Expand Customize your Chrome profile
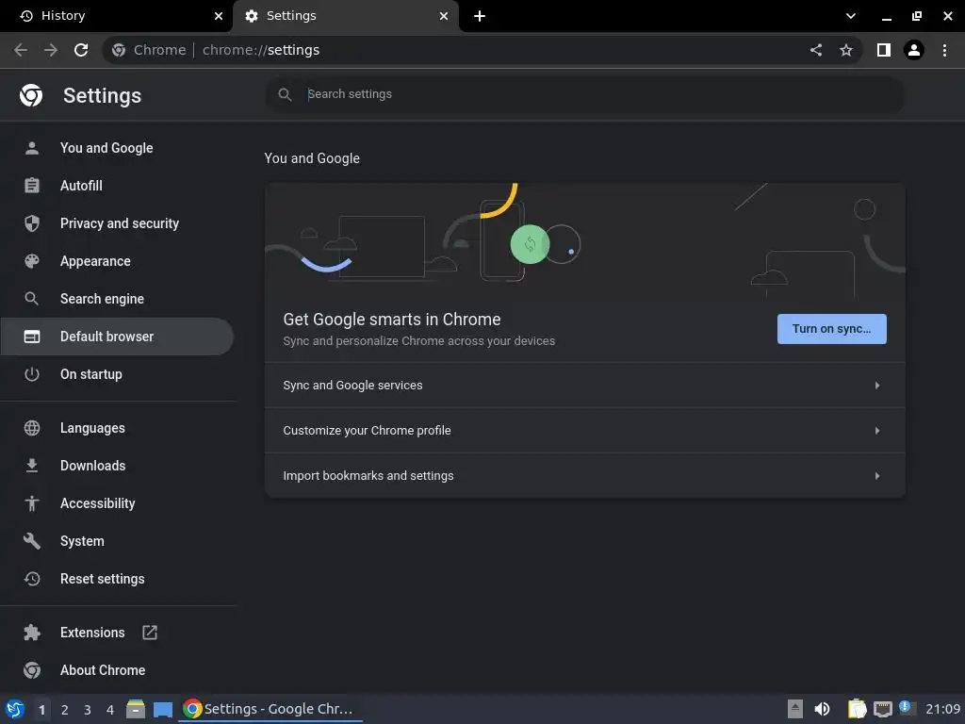The height and width of the screenshot is (724, 965). point(584,430)
